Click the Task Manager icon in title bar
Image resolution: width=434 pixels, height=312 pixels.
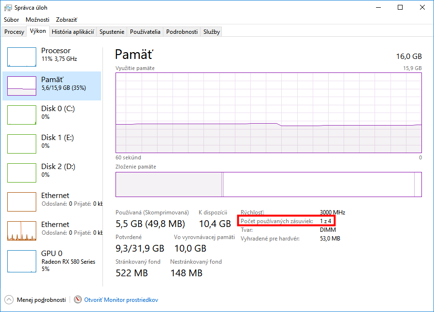[8, 8]
